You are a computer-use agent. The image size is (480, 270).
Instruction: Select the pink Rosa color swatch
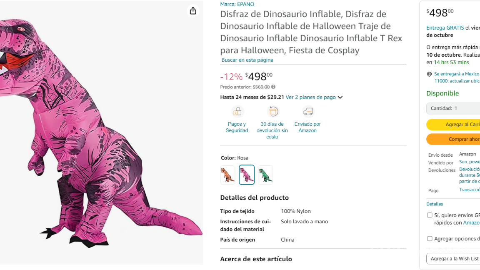pyautogui.click(x=246, y=175)
